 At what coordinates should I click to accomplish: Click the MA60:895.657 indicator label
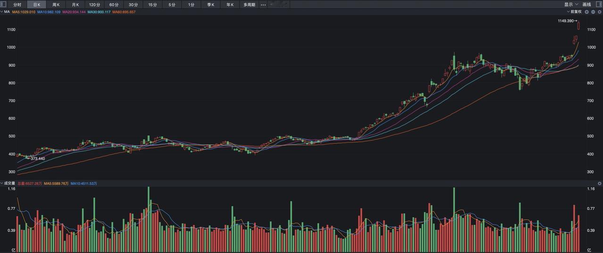pos(124,12)
